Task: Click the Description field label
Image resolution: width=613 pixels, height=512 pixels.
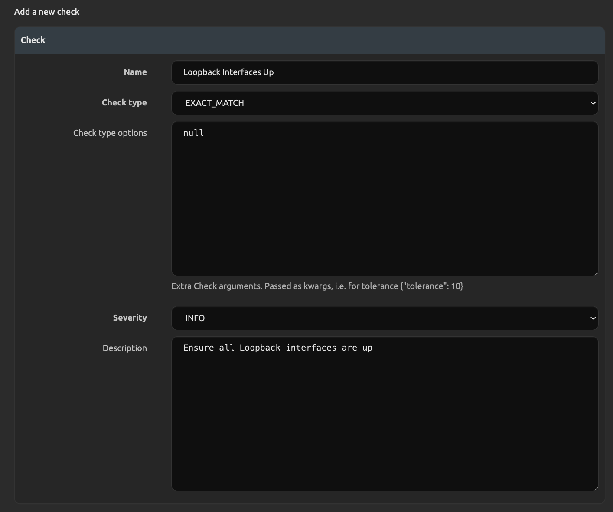Action: pyautogui.click(x=124, y=348)
